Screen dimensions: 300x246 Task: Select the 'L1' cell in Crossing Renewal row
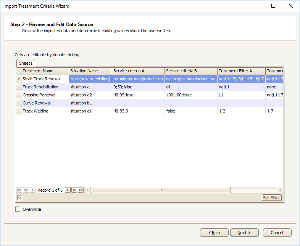(x=241, y=95)
